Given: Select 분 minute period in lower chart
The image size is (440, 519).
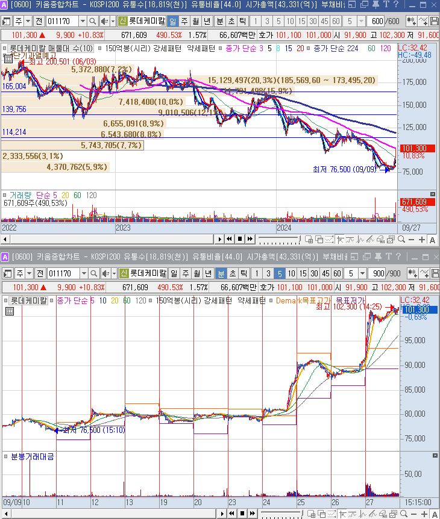Looking at the screenshot, I should [221, 274].
